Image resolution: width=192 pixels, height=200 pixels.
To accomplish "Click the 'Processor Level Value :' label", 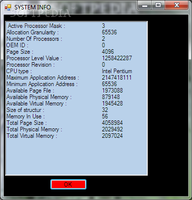I will pyautogui.click(x=34, y=58).
